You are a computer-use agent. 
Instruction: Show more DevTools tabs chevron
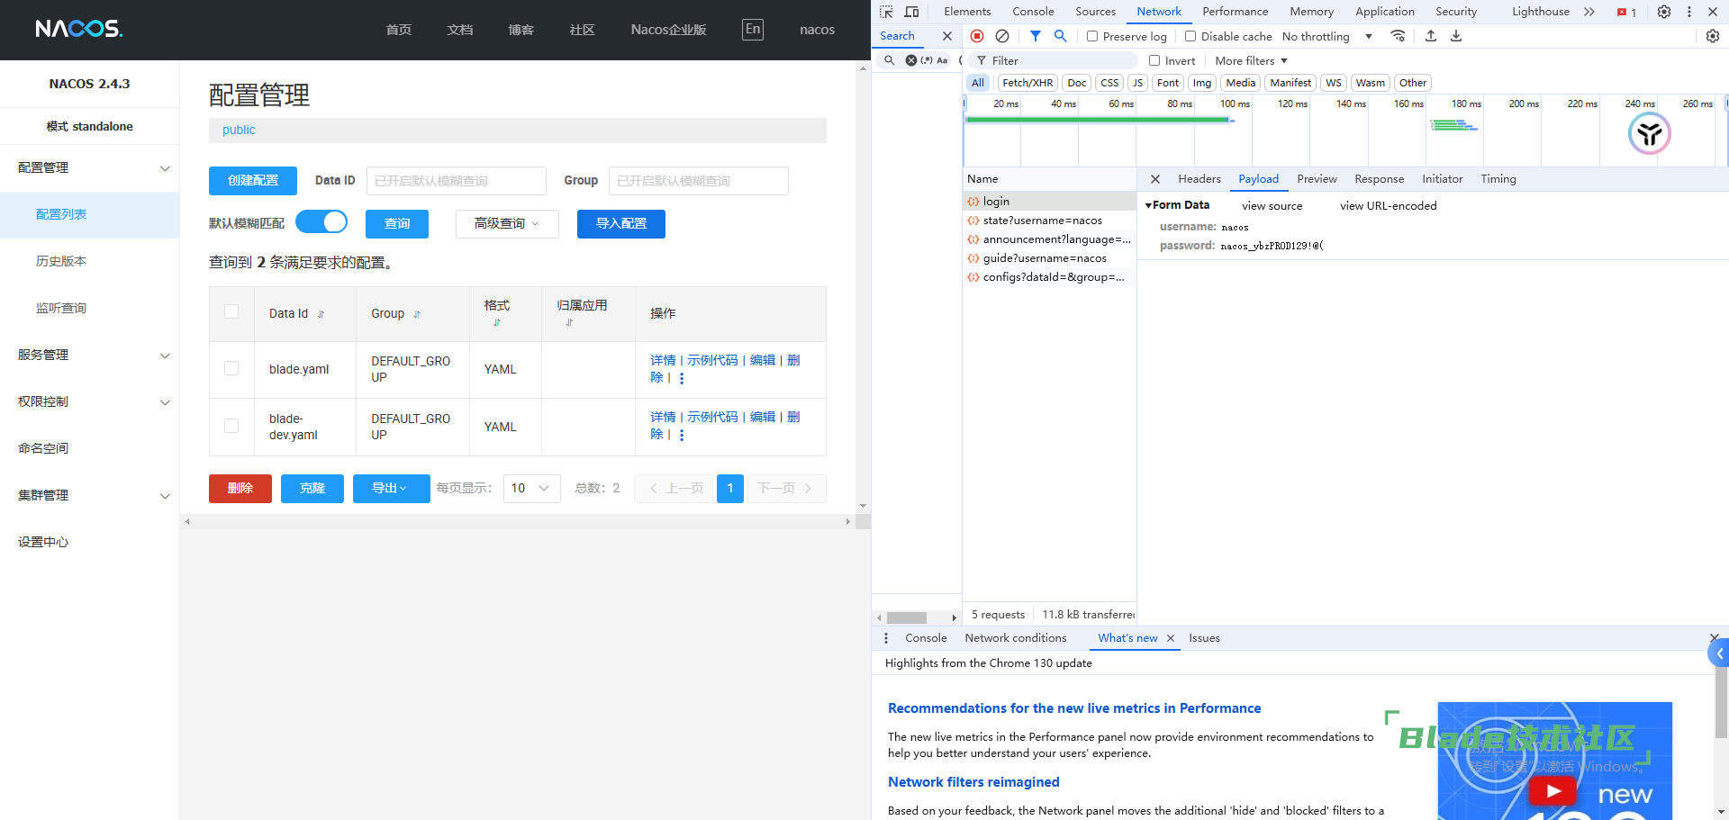(x=1589, y=12)
